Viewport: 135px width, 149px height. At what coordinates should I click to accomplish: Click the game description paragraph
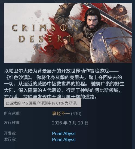[x=64, y=84]
